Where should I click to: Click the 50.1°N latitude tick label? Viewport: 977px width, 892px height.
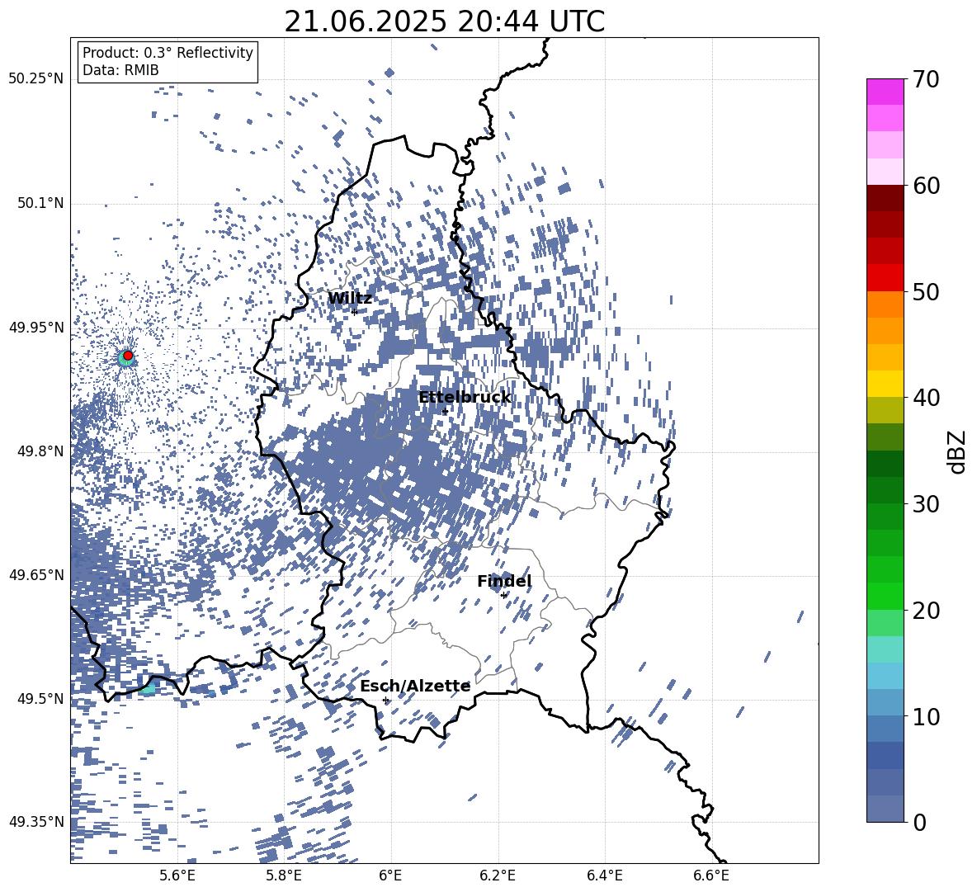tap(40, 203)
